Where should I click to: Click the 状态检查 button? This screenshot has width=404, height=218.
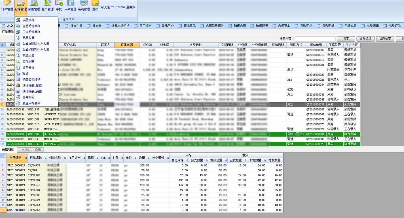[x=385, y=39]
